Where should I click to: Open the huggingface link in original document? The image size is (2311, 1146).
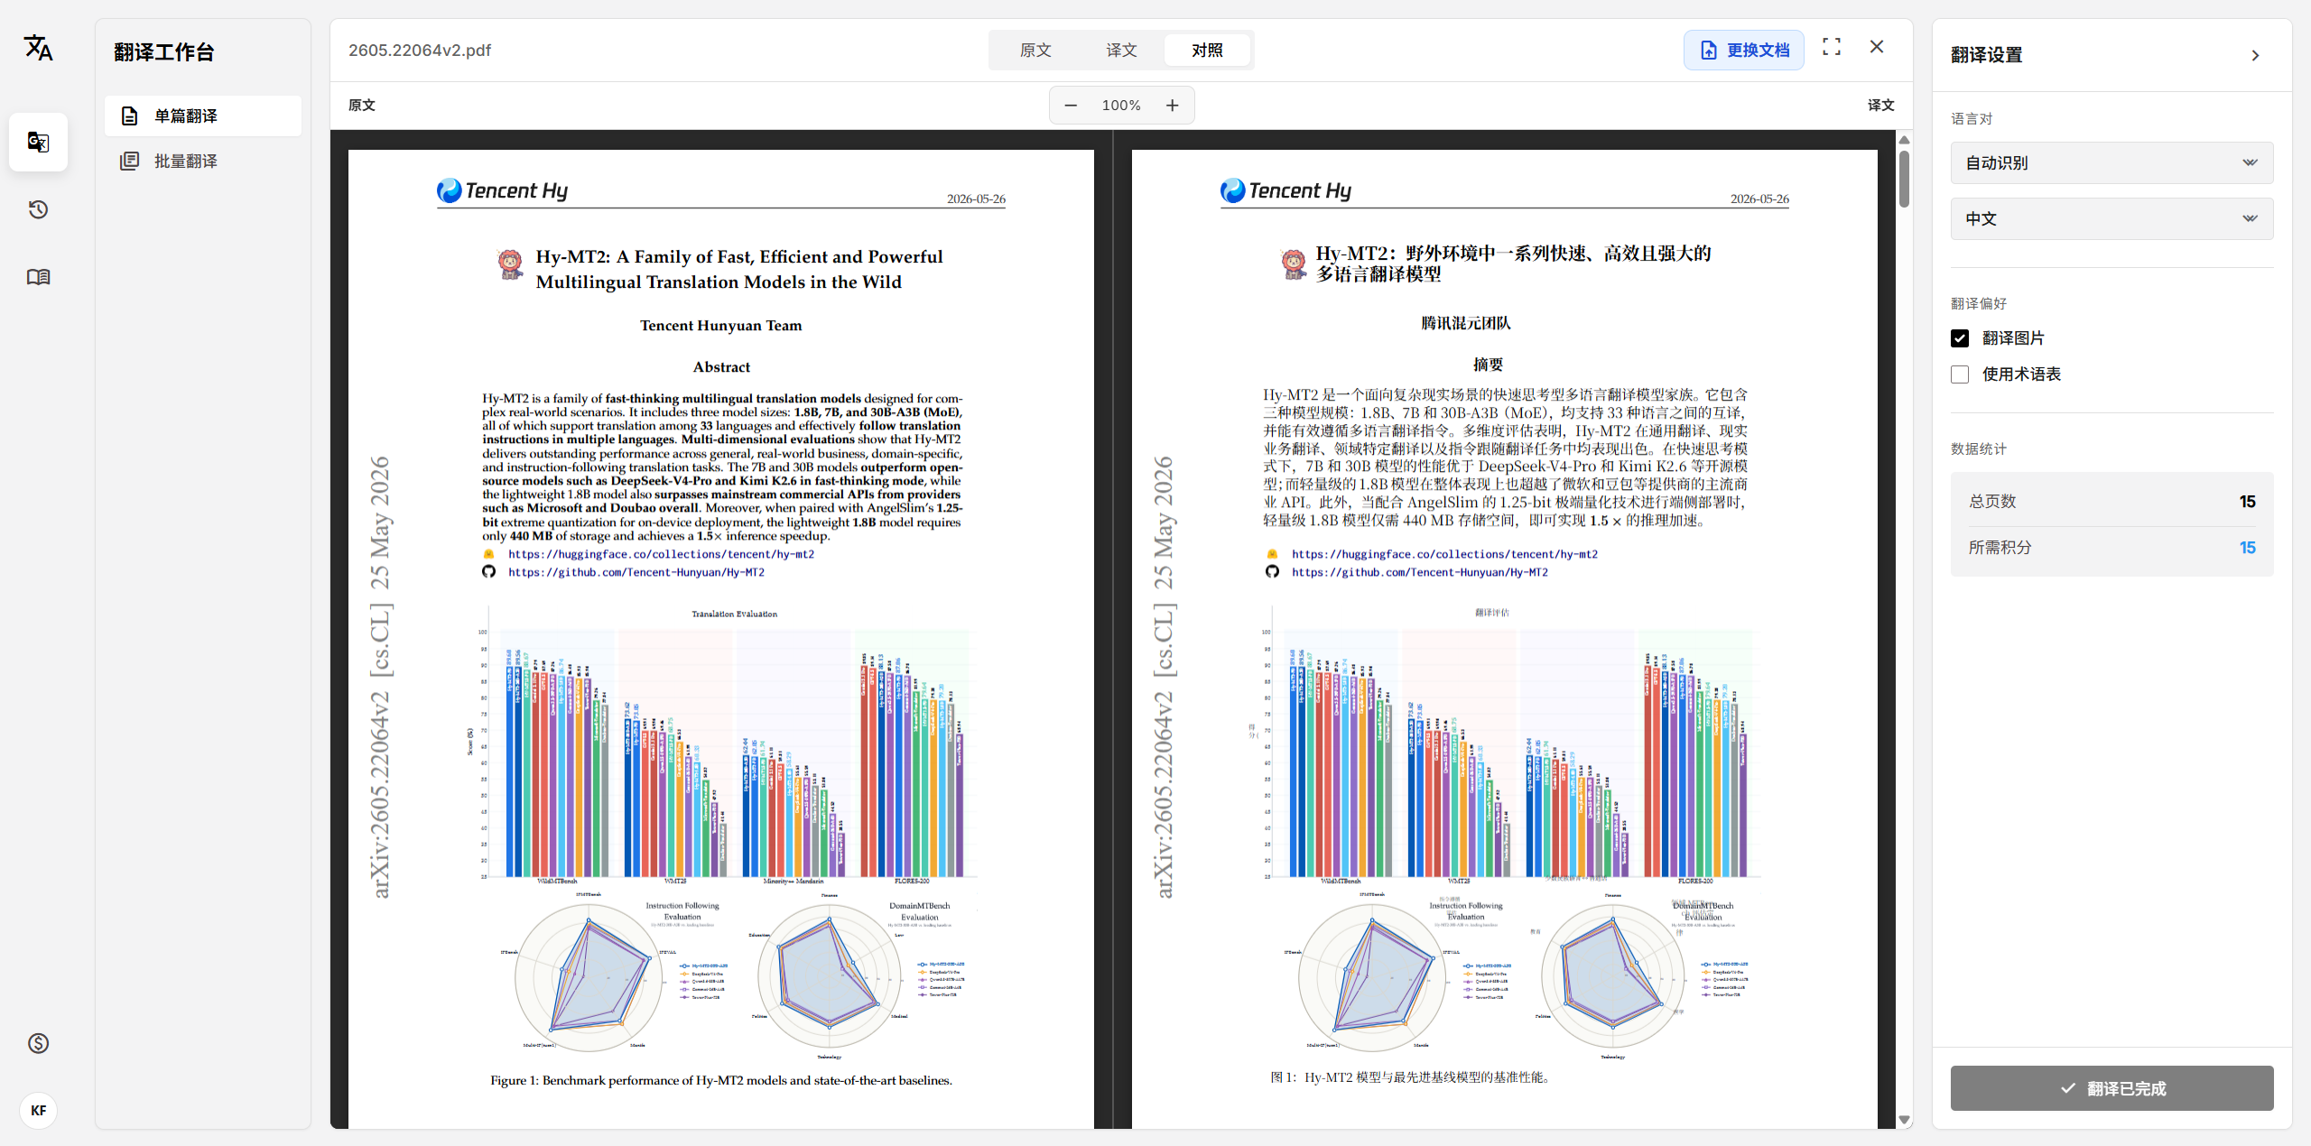661,554
